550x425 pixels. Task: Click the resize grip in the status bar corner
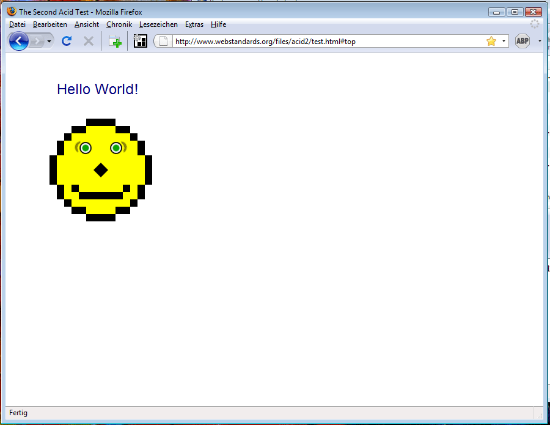coord(540,416)
